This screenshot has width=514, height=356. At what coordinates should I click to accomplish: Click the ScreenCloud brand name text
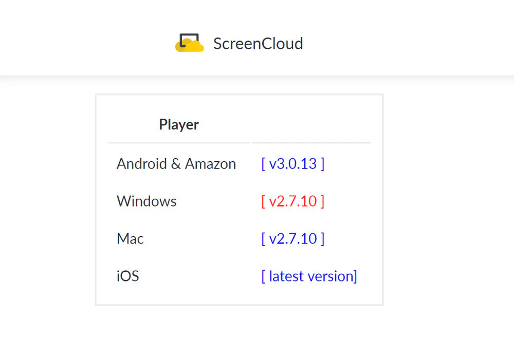258,44
